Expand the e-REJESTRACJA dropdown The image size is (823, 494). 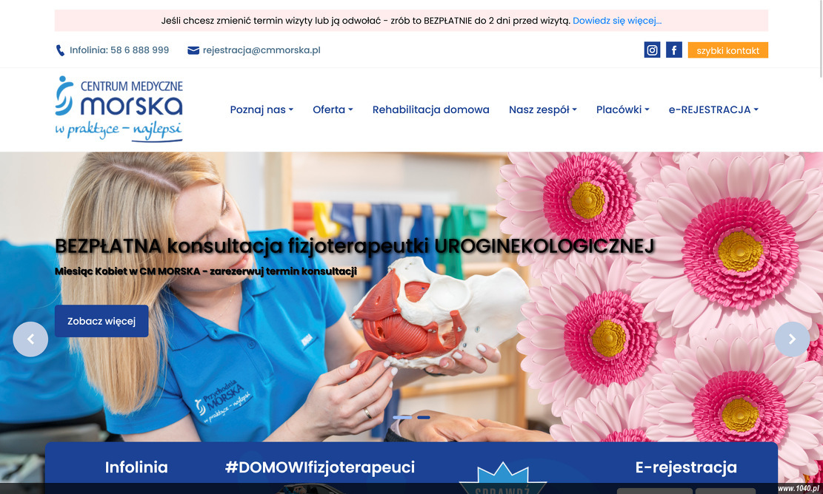click(x=713, y=109)
